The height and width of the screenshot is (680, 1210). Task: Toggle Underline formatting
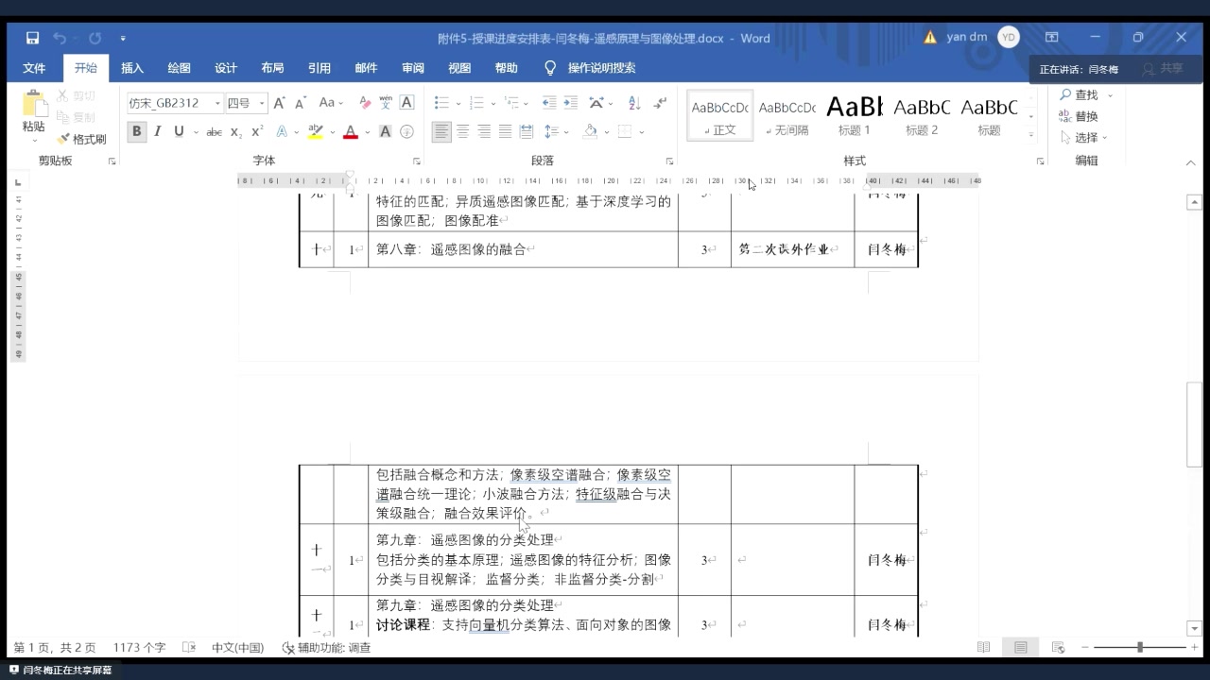tap(179, 132)
